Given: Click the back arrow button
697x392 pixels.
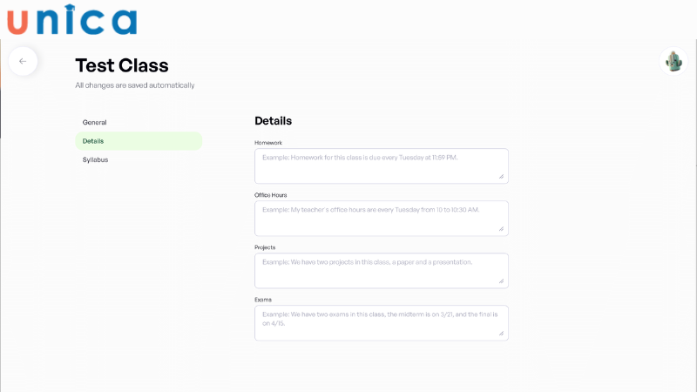Looking at the screenshot, I should click(x=23, y=61).
